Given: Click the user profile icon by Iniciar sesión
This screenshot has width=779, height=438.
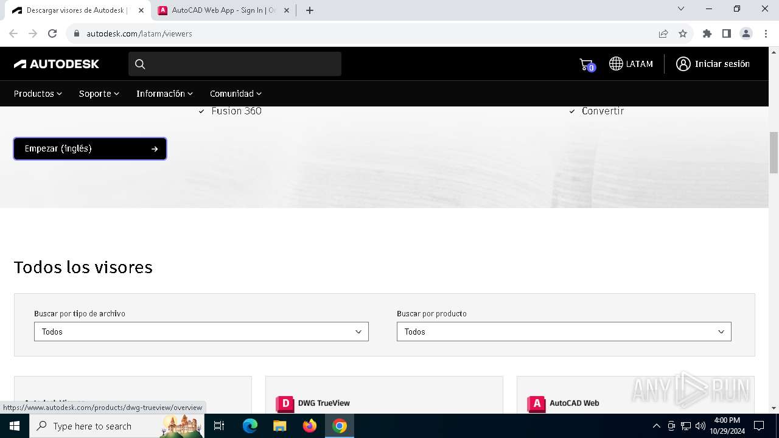Looking at the screenshot, I should click(683, 64).
